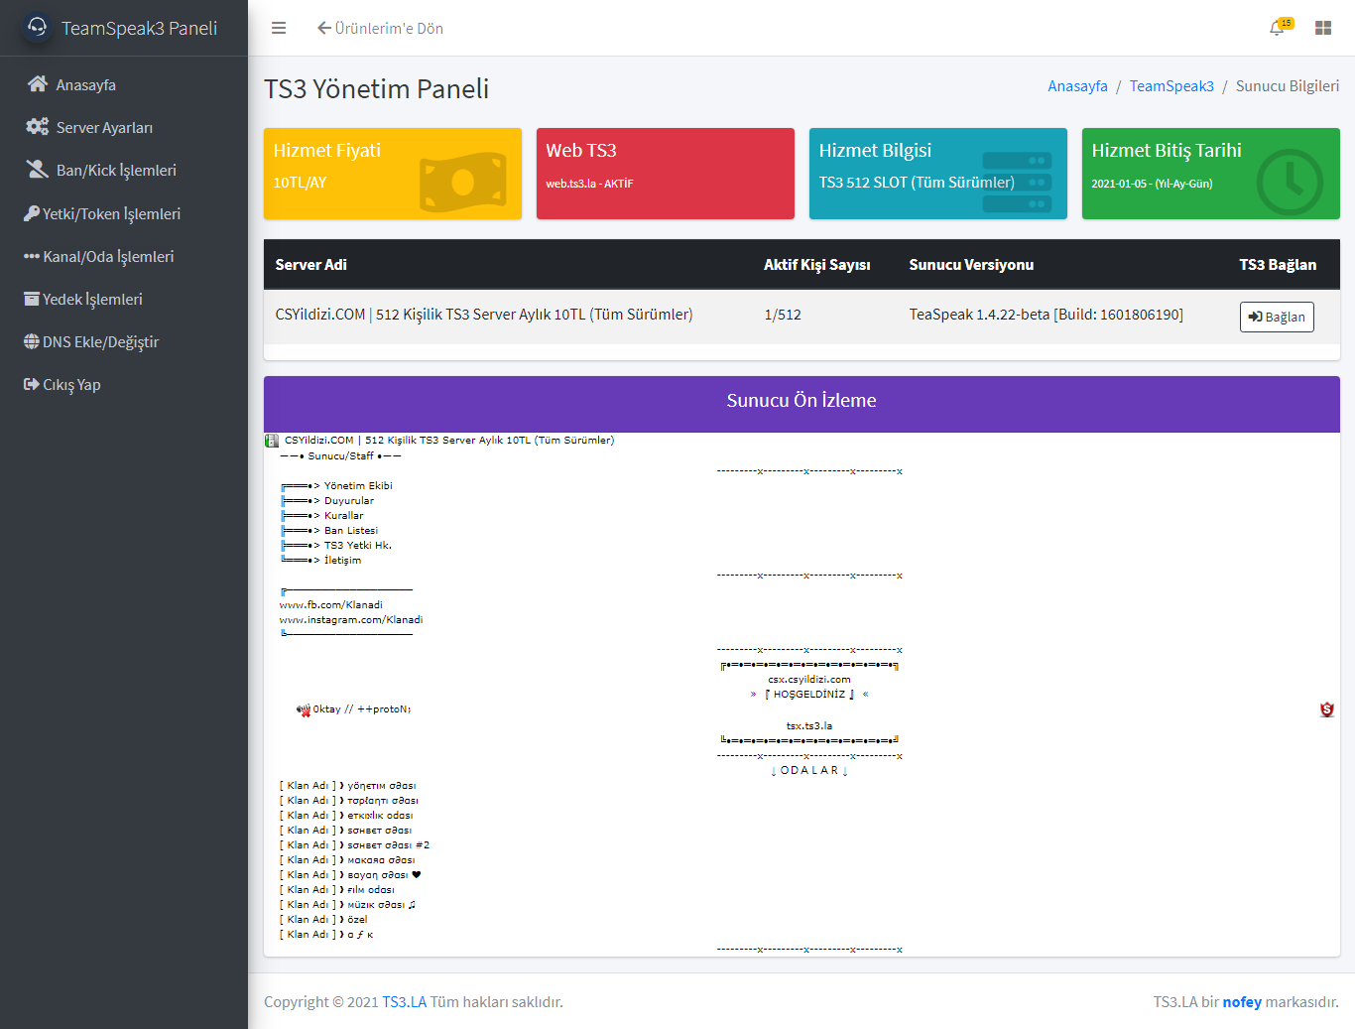Click the yellow Hizmet Fiyati card

click(392, 174)
